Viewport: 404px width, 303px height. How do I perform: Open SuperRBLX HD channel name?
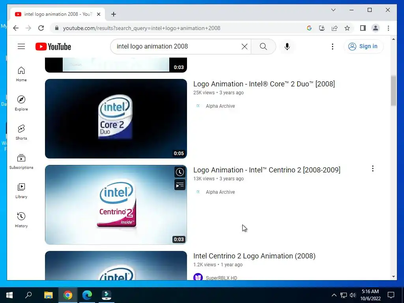(x=221, y=278)
